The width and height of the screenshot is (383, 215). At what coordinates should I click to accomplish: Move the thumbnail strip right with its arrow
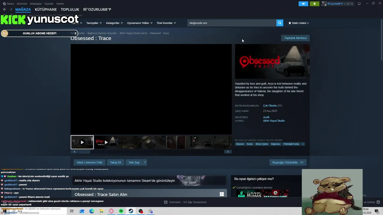coord(228,152)
